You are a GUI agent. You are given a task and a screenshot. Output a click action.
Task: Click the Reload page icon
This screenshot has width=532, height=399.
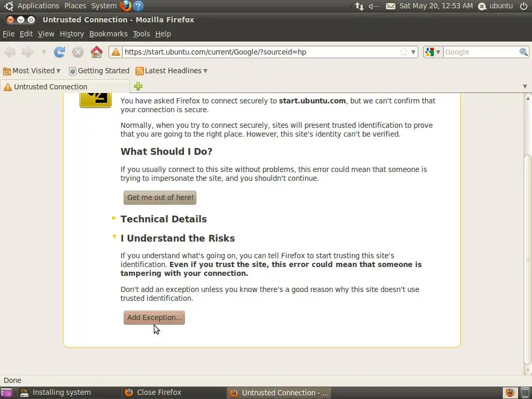point(59,52)
